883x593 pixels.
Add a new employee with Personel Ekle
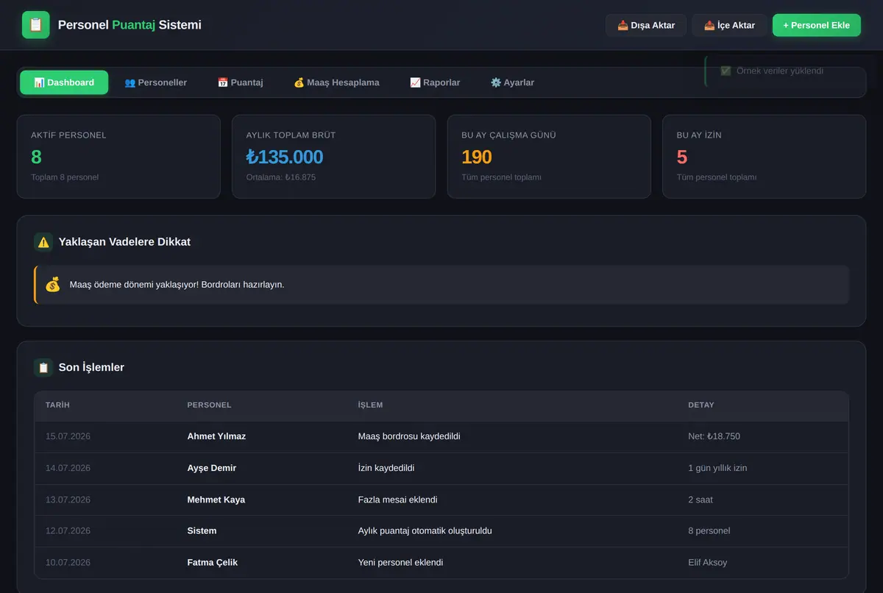pos(816,25)
